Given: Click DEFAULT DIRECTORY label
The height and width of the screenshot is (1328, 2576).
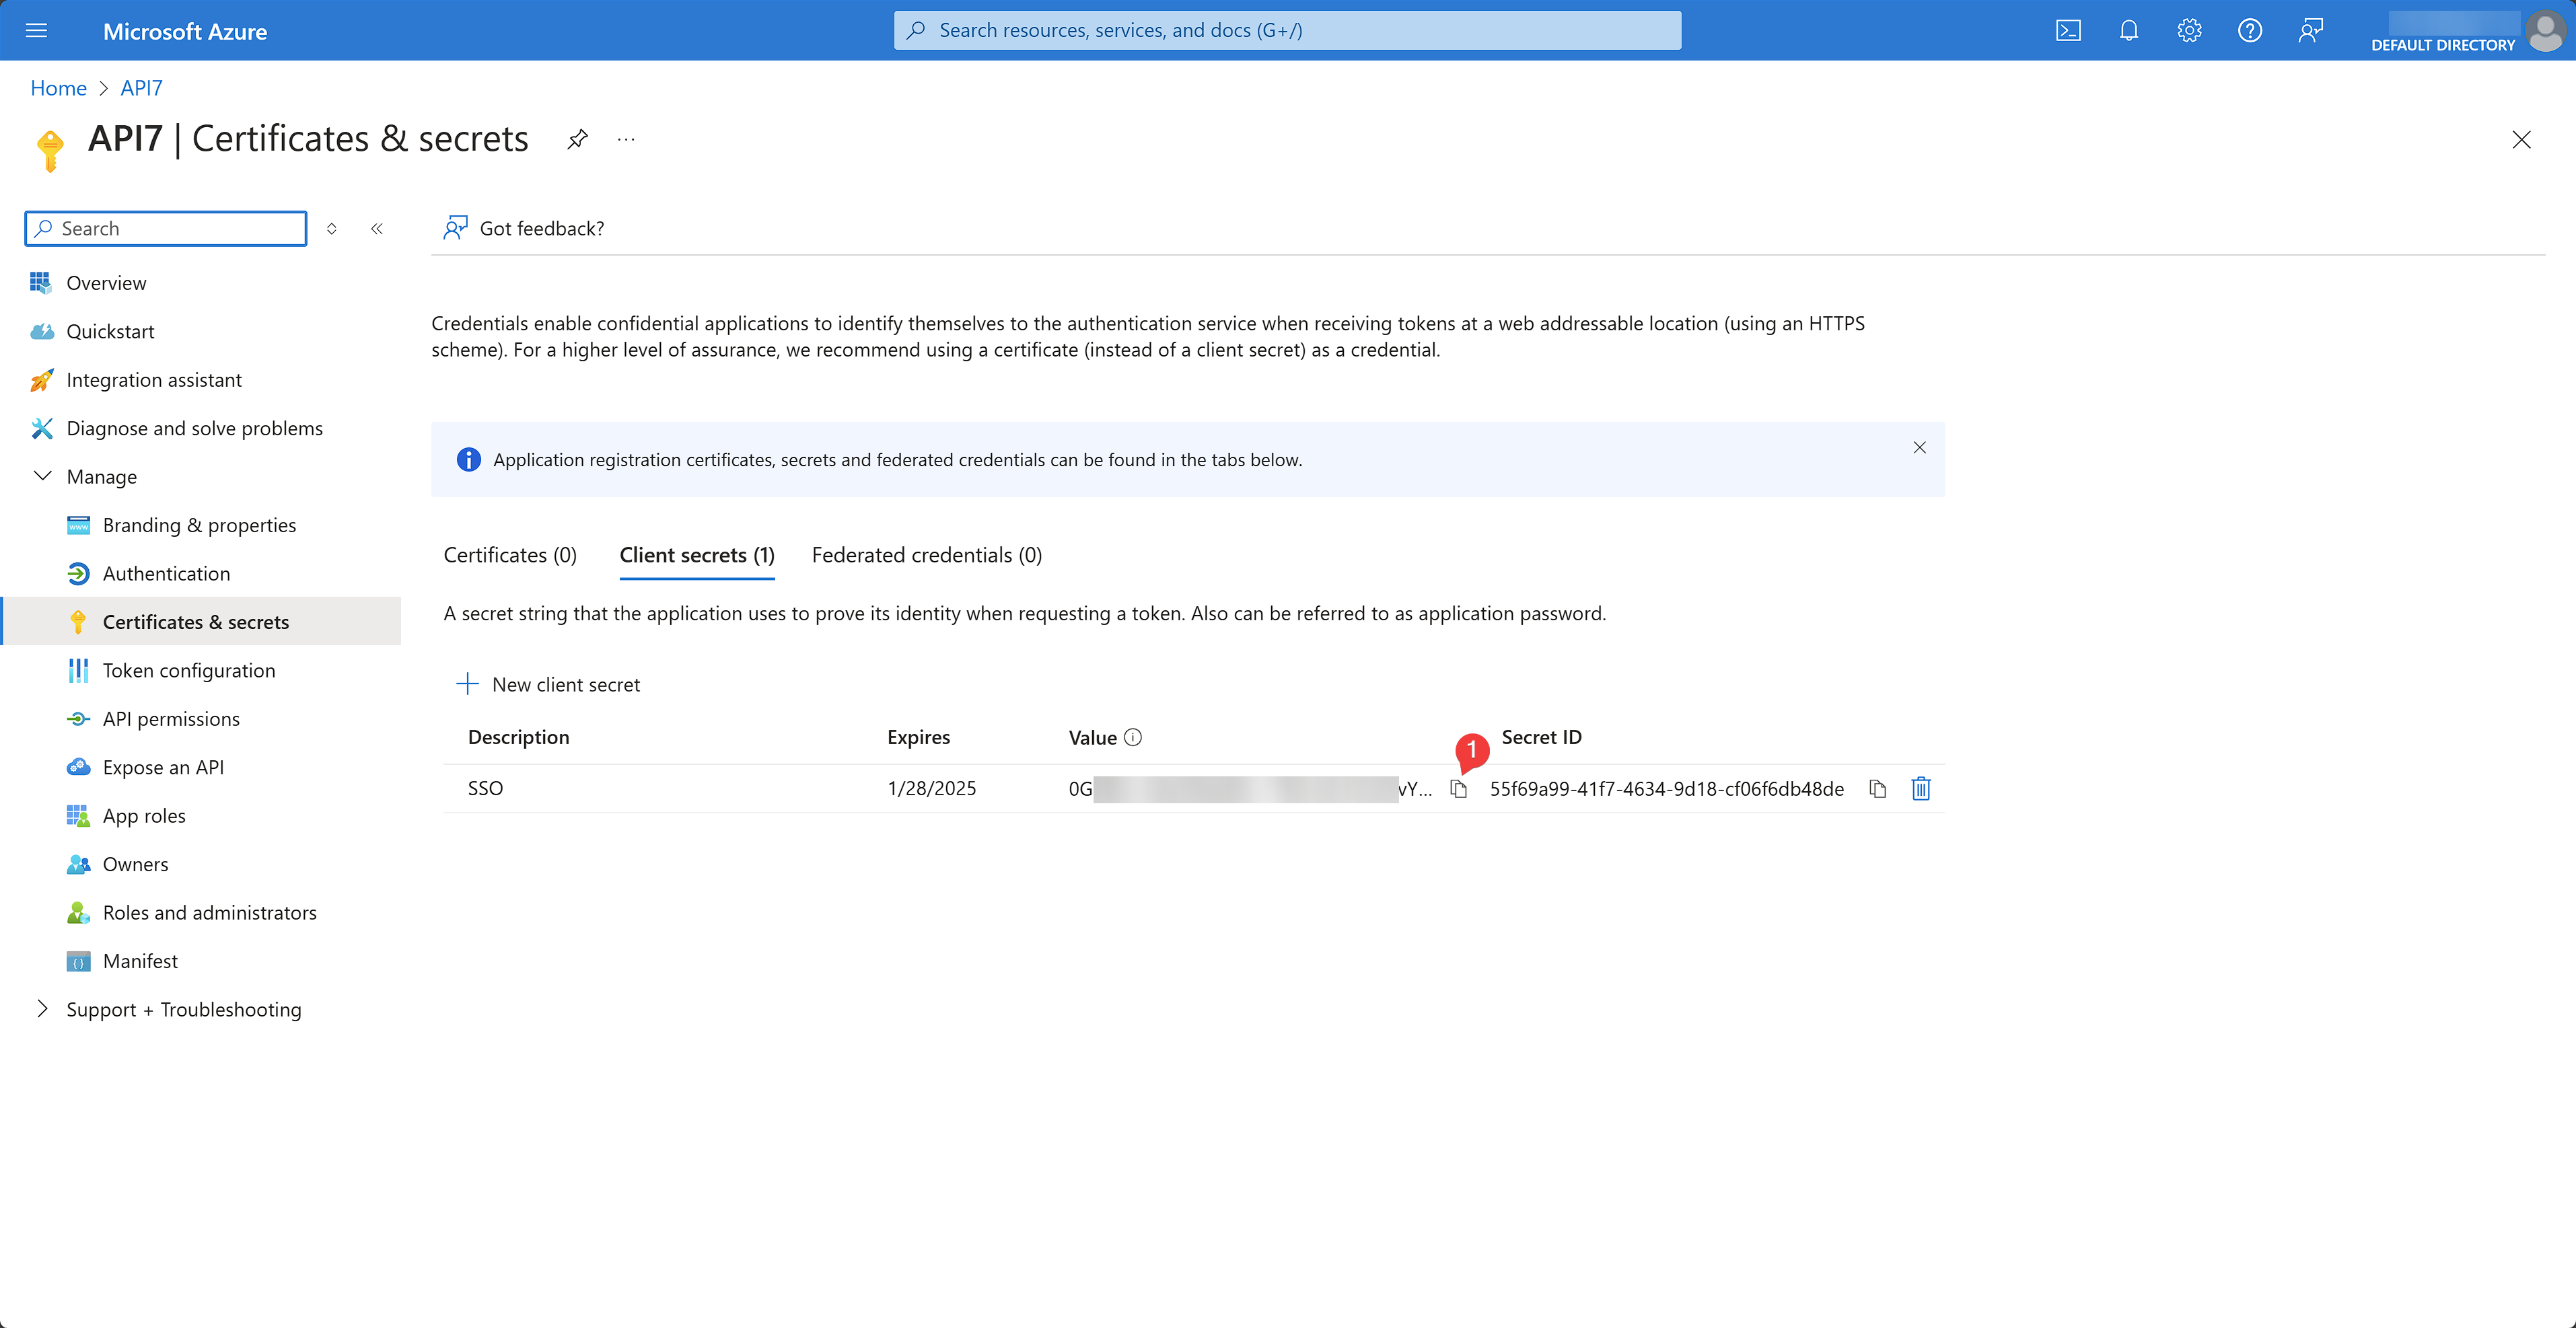Looking at the screenshot, I should (2442, 45).
